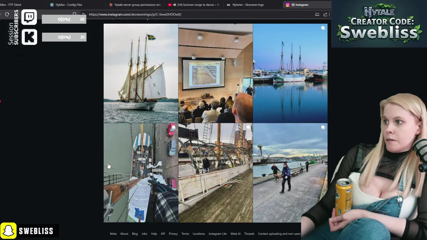Click the Hytale Creator Code Swebliss banner

point(379,24)
